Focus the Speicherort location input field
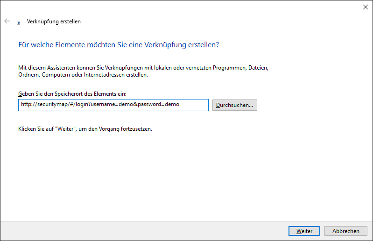The height and width of the screenshot is (241, 373). 113,105
